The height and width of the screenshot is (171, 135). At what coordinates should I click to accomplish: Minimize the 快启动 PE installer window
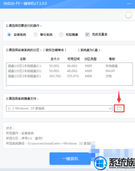coord(129,4)
